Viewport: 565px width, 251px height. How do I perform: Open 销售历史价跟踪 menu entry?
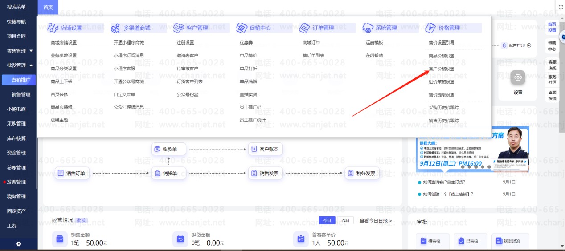pyautogui.click(x=443, y=121)
